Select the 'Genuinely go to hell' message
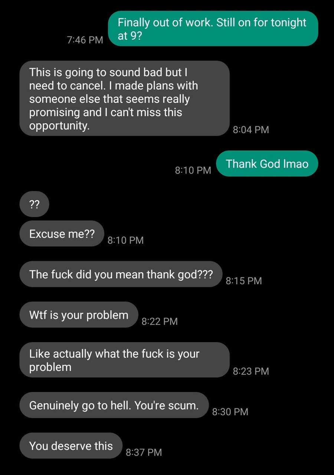Image resolution: width=334 pixels, height=475 pixels. (114, 405)
